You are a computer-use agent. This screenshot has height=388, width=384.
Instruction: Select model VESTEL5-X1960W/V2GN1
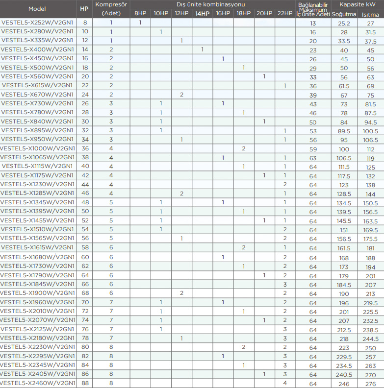click(x=37, y=302)
